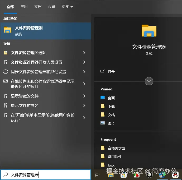Screen dimensions: 182x180
Task: Open the pinned 图片 folder
Action: [111, 123]
